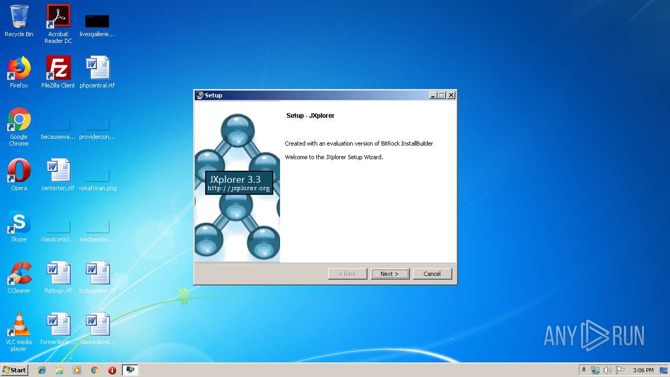The width and height of the screenshot is (670, 377).
Task: Close the Setup window
Action: click(x=451, y=95)
